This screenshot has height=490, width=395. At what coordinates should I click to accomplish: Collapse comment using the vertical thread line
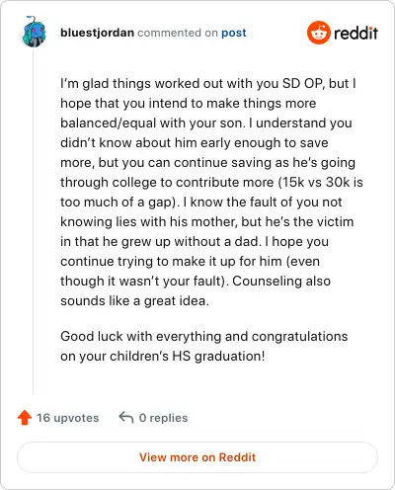pos(33,220)
